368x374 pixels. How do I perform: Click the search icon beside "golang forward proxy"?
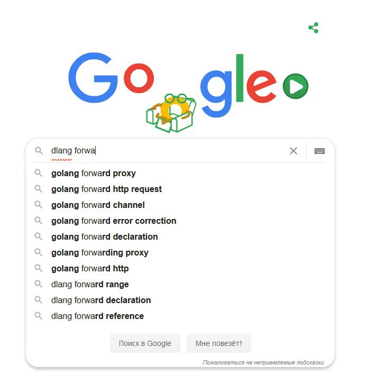click(39, 173)
